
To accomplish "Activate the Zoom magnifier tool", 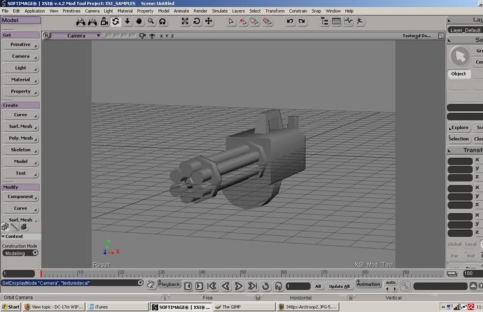I will [x=150, y=21].
